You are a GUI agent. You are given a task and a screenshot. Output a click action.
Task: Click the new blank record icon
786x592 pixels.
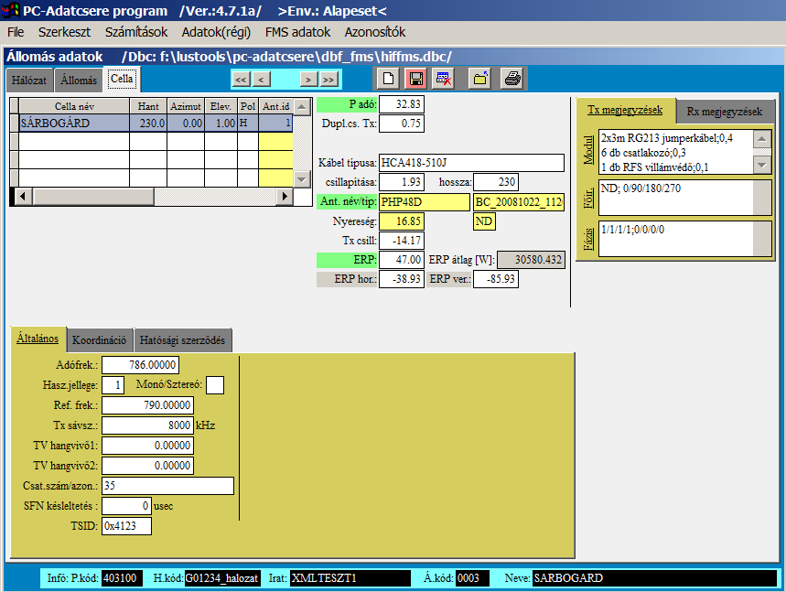pyautogui.click(x=388, y=79)
